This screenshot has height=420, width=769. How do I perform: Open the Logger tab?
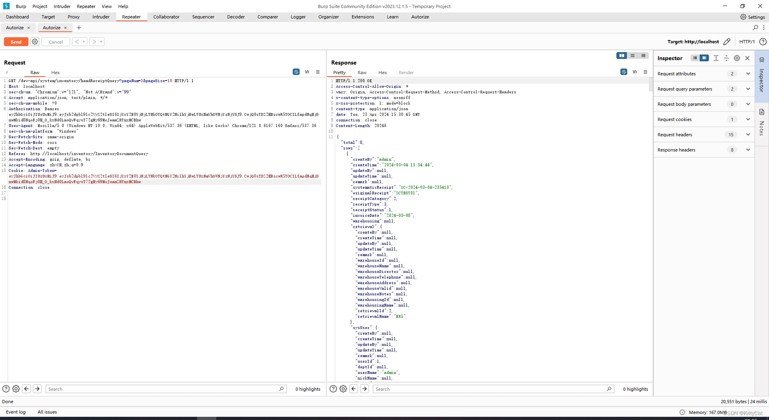[x=298, y=17]
